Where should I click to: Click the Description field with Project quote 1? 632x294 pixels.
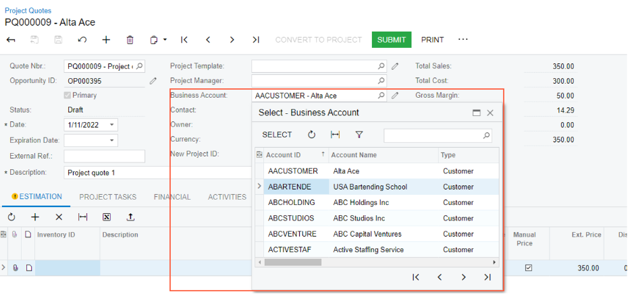click(157, 173)
